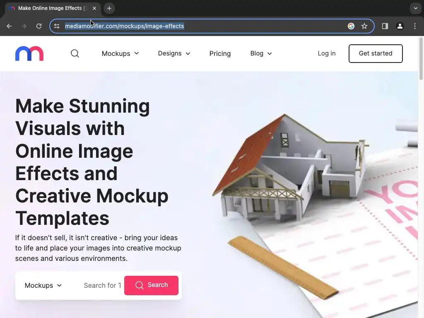Click the pink Search button
This screenshot has height=318, width=424.
click(x=151, y=285)
